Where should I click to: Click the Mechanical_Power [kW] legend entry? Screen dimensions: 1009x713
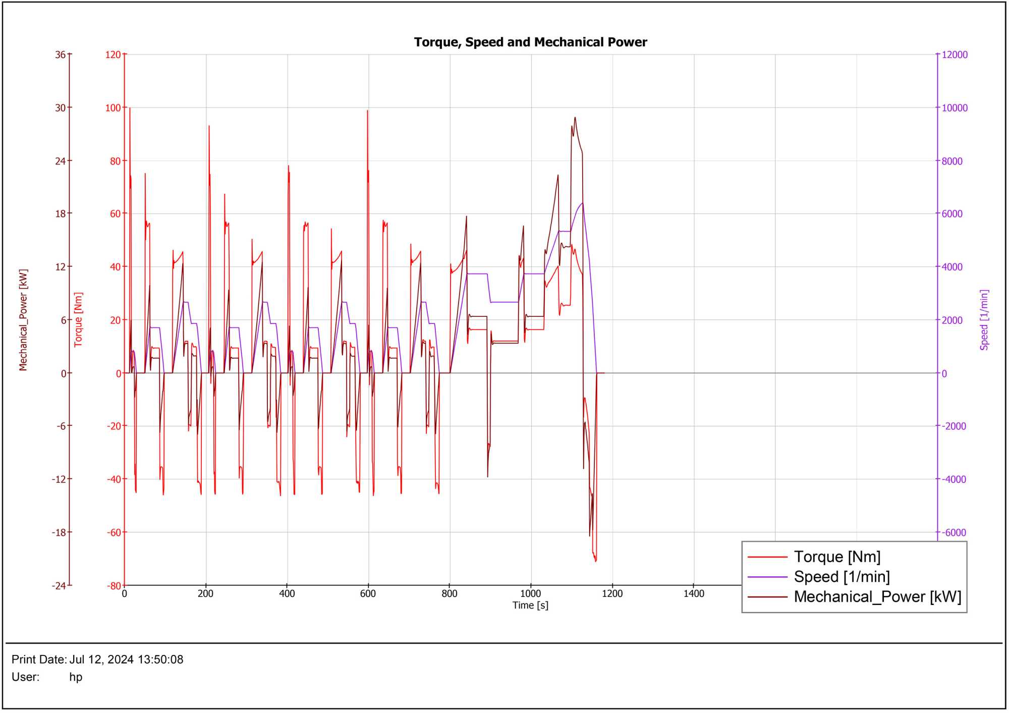tap(878, 597)
